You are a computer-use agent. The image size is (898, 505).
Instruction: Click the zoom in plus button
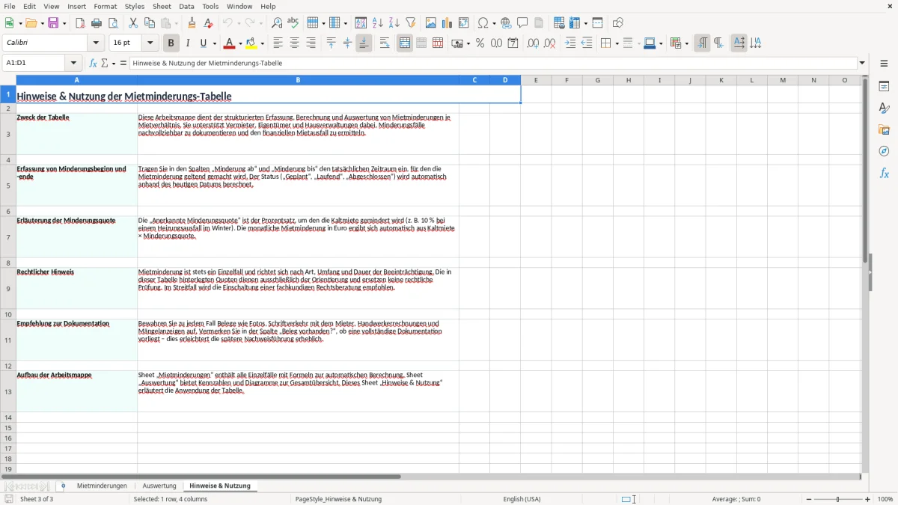point(868,499)
